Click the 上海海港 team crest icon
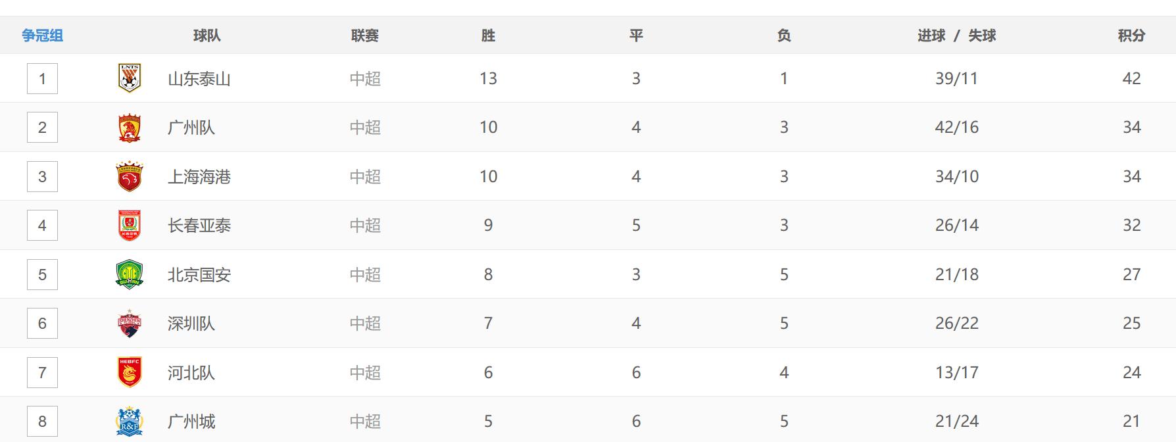Image resolution: width=1176 pixels, height=442 pixels. 130,176
